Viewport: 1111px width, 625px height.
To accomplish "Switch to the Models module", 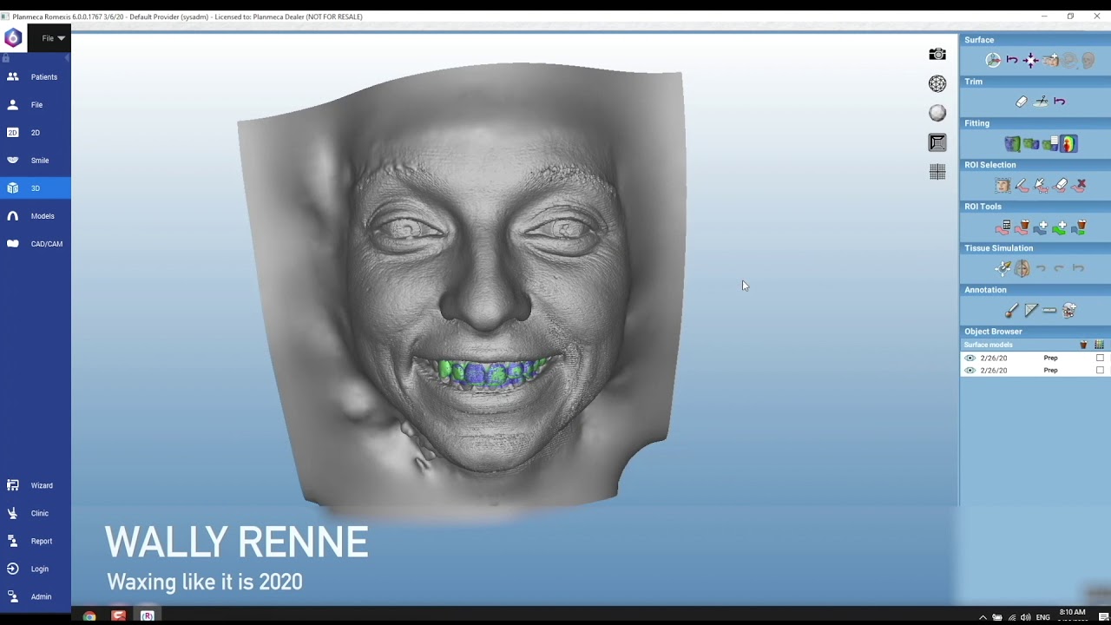I will pos(36,216).
